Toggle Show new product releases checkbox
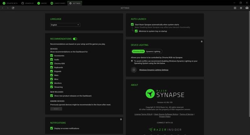Screen dimensions: 250x135 tap(51, 96)
